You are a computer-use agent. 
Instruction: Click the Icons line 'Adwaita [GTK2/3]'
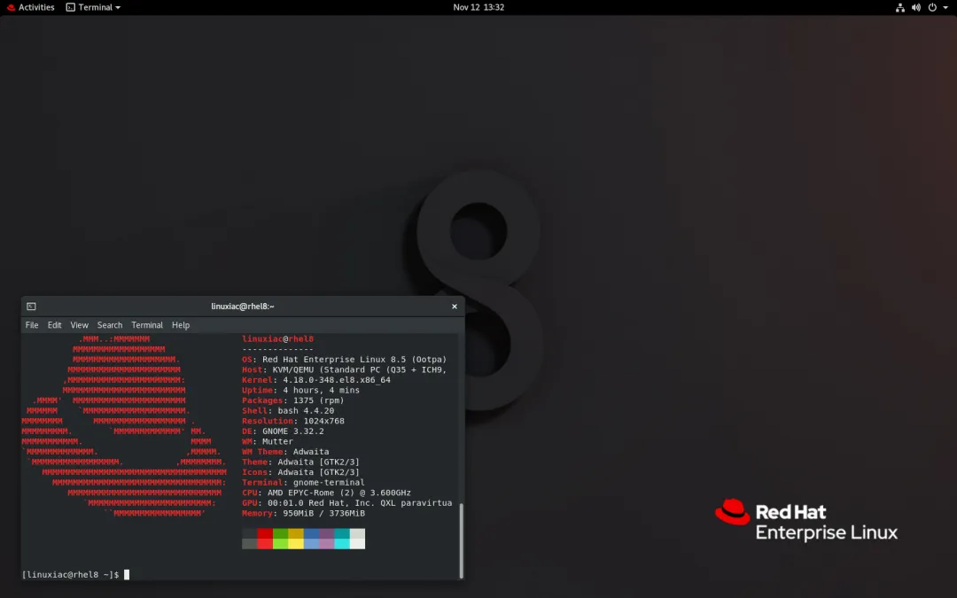[x=319, y=472]
